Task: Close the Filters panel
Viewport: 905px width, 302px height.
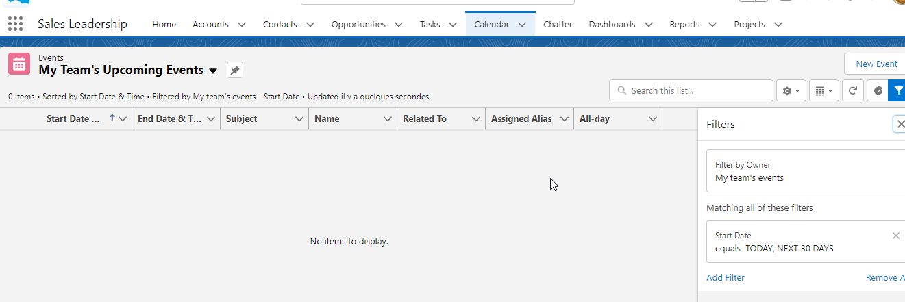Action: 900,124
